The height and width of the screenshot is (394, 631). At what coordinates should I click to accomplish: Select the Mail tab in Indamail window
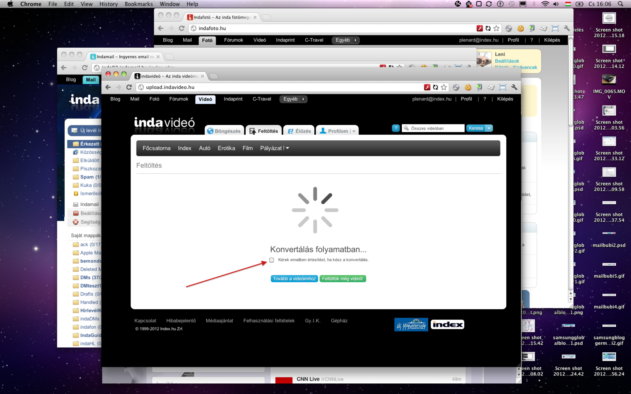coord(91,80)
